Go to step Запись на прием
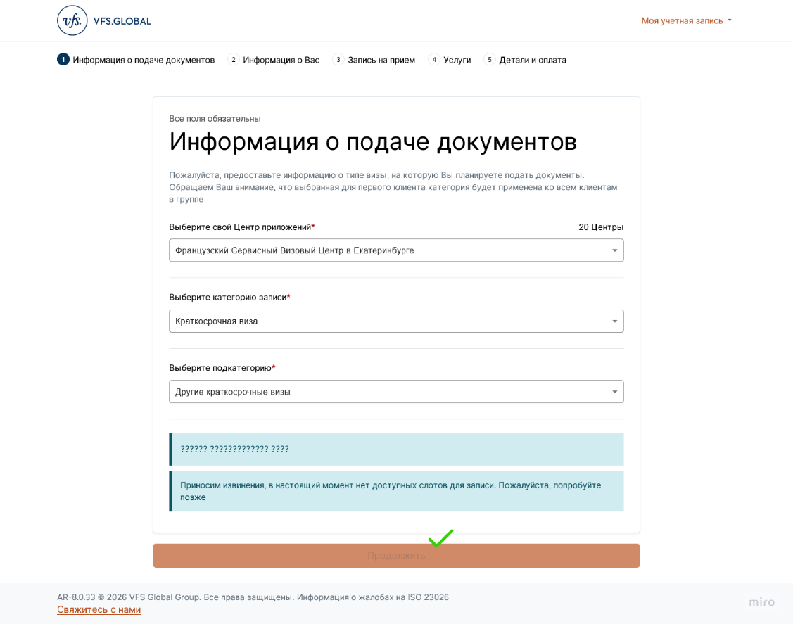Image resolution: width=793 pixels, height=624 pixels. pos(374,60)
